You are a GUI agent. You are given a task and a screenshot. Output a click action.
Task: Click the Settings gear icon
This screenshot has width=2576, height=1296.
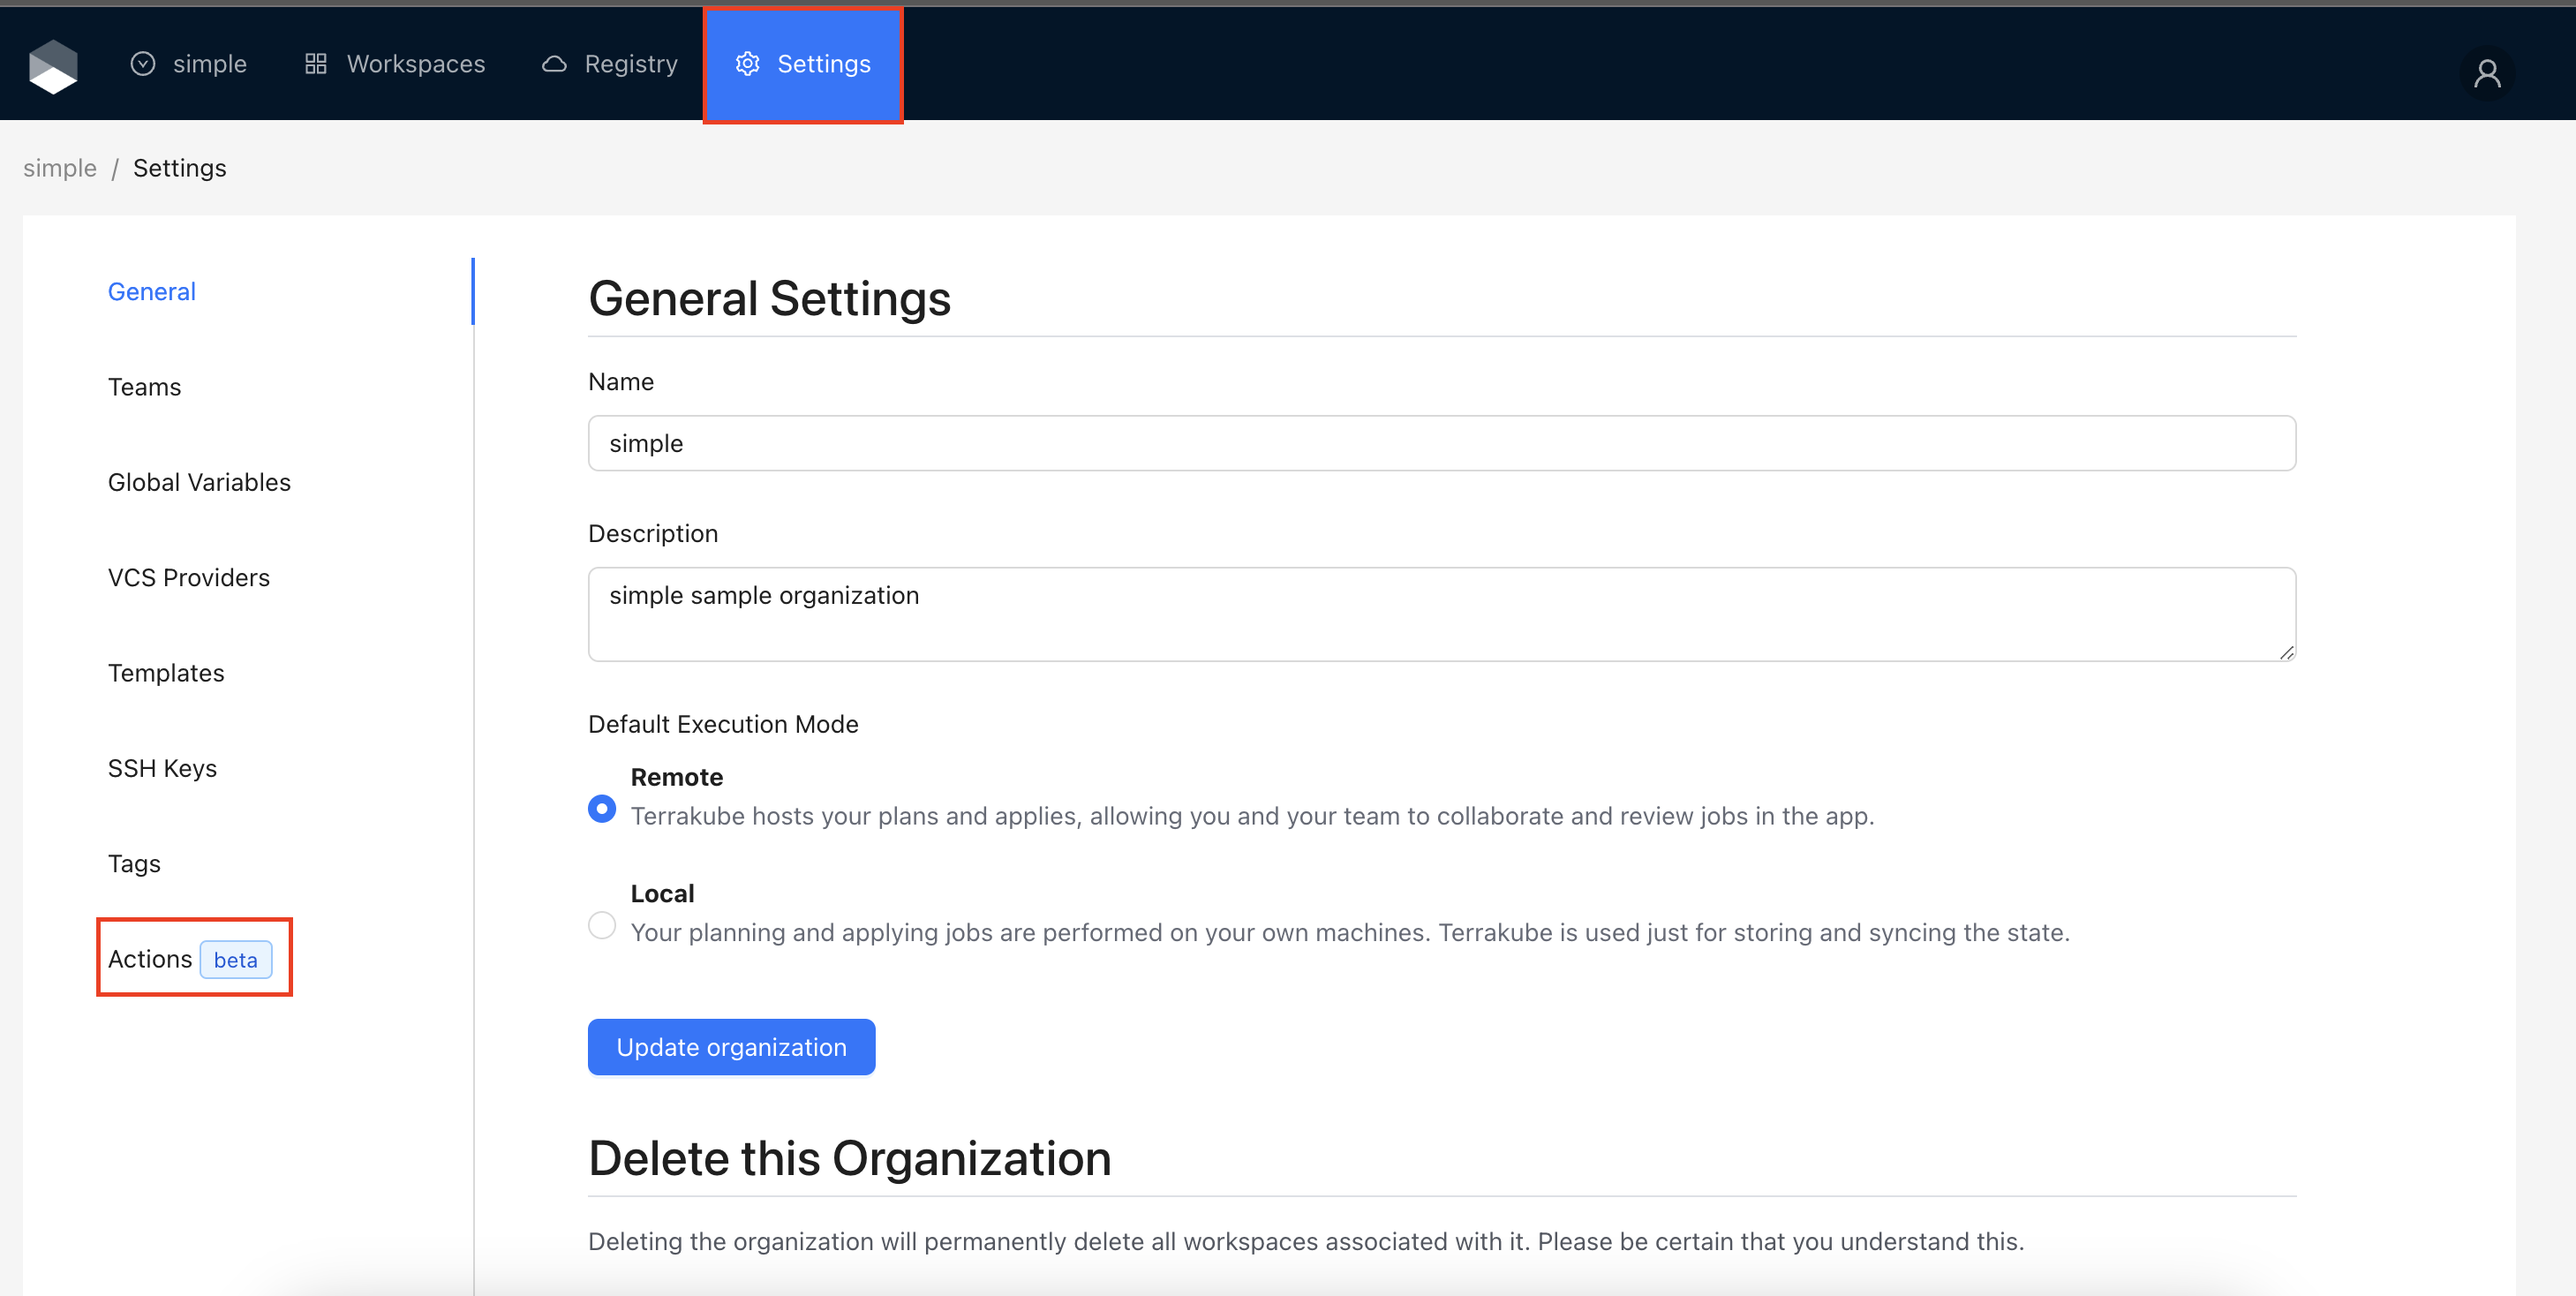(747, 64)
